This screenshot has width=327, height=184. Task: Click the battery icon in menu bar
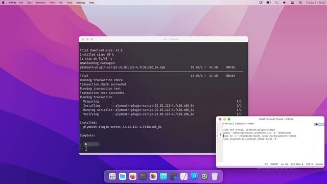pyautogui.click(x=269, y=3)
